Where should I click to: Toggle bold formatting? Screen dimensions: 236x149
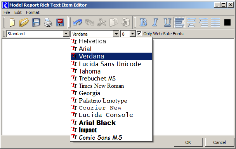tap(143, 22)
